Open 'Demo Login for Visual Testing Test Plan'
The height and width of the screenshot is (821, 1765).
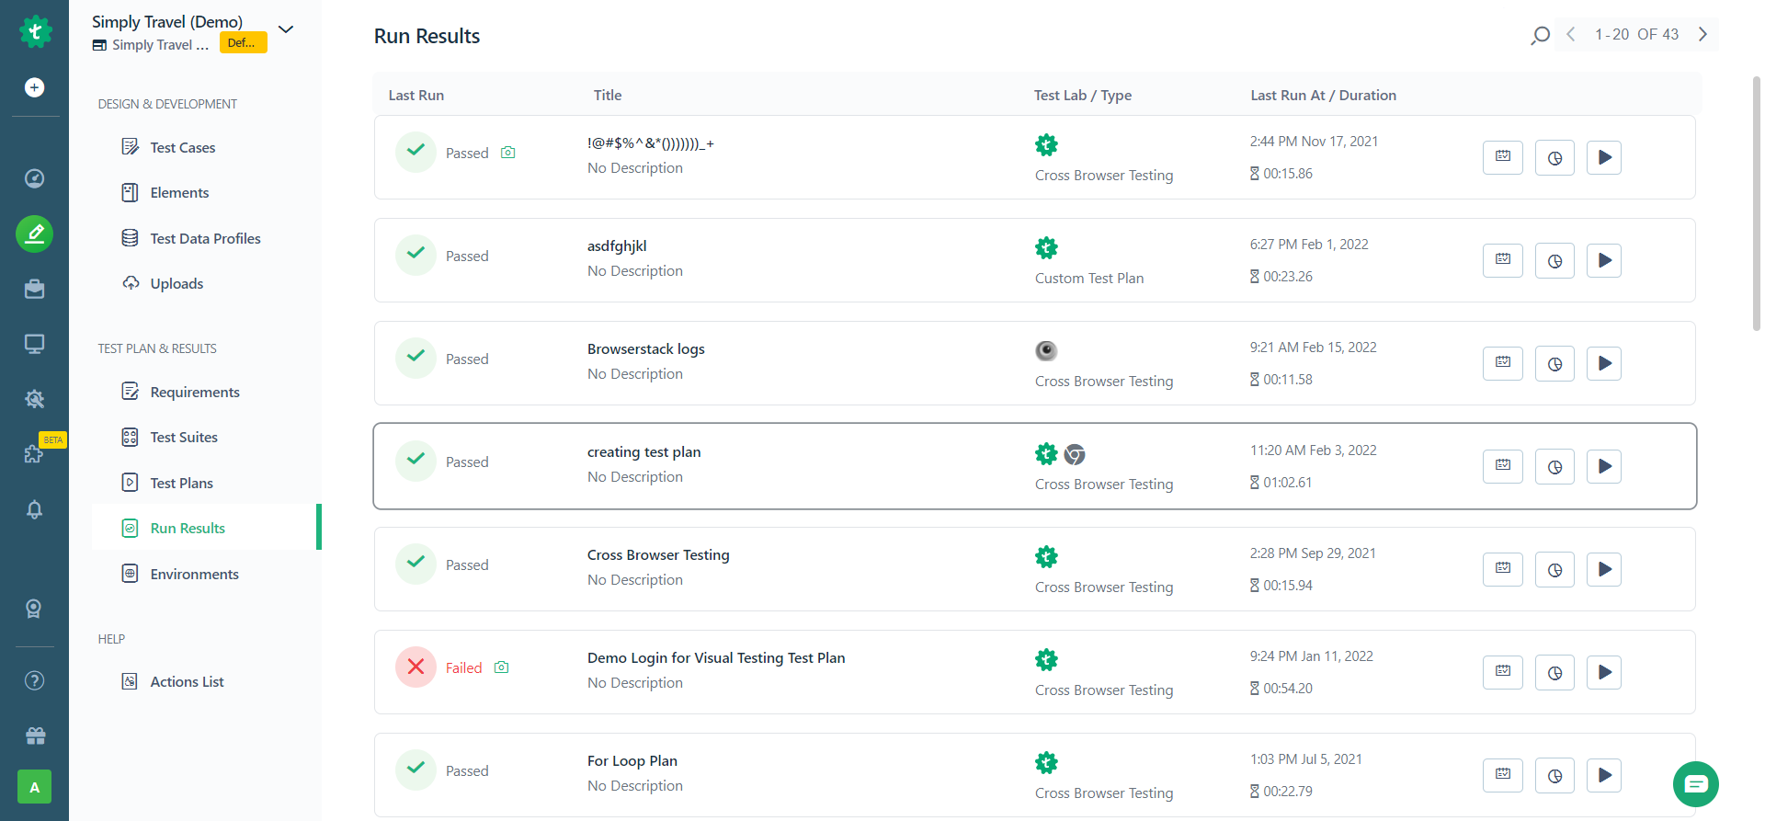pos(716,657)
